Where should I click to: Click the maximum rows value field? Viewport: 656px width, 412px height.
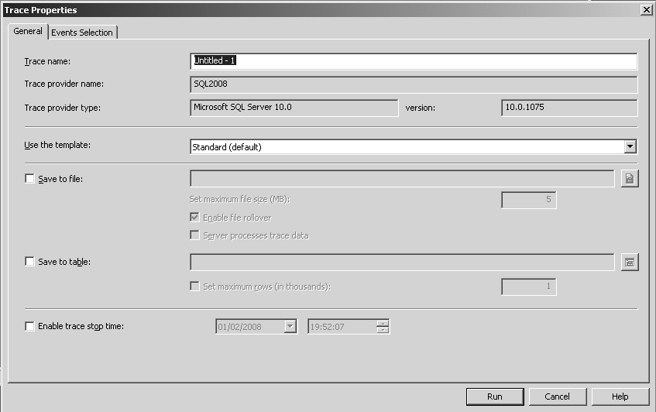[529, 287]
